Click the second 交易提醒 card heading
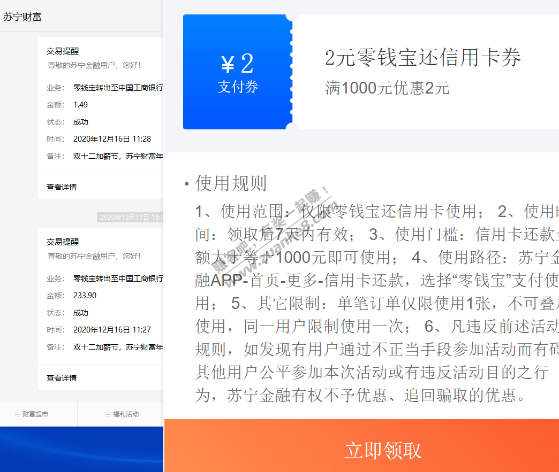 click(63, 242)
